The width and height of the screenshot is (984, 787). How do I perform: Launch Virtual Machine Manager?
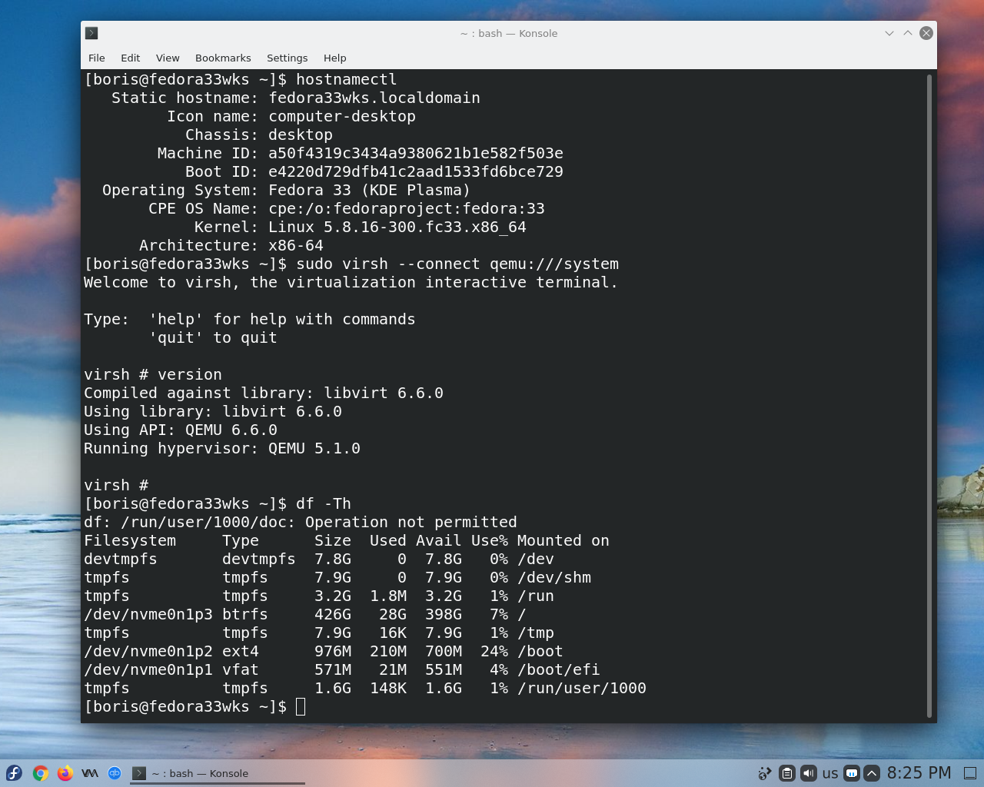89,772
